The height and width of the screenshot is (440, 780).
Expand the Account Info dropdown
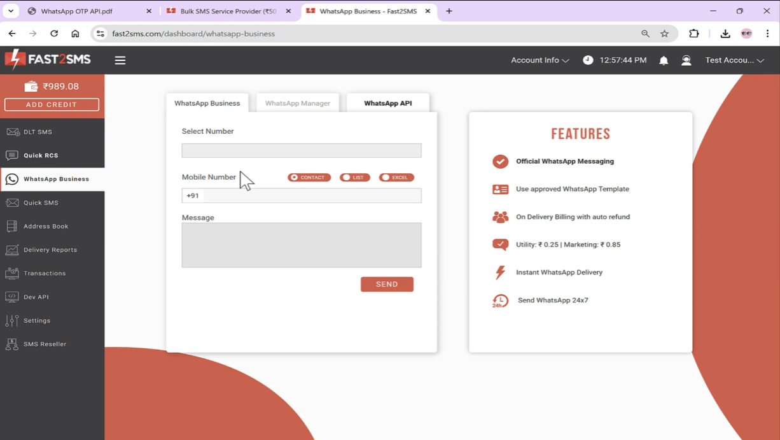coord(540,60)
